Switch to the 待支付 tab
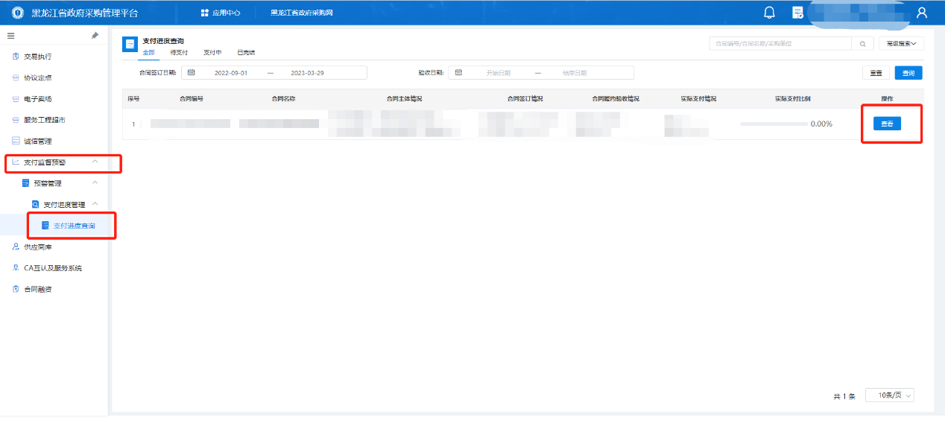 coord(179,53)
